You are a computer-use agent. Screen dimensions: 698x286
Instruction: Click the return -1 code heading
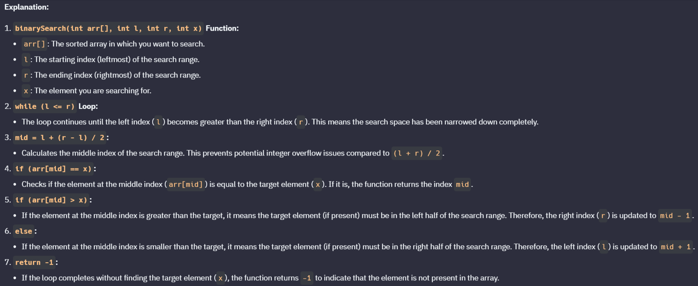(x=34, y=263)
